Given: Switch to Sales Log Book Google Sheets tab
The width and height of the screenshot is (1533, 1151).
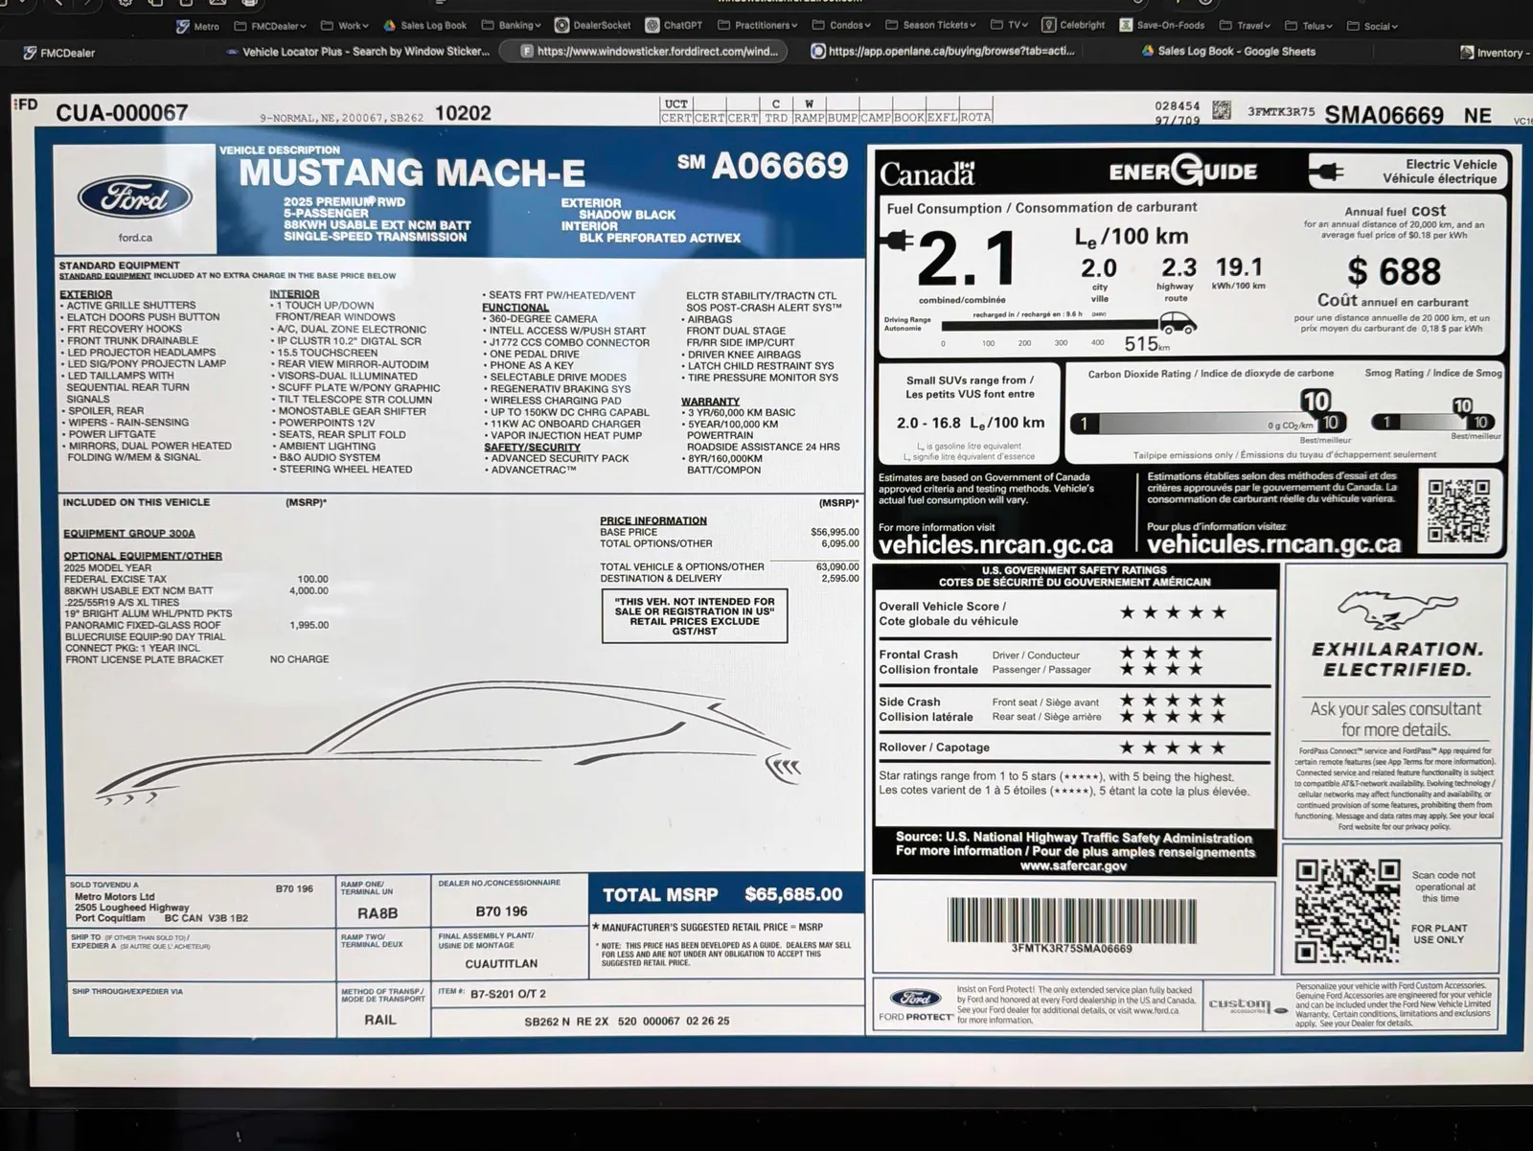Looking at the screenshot, I should click(1229, 52).
